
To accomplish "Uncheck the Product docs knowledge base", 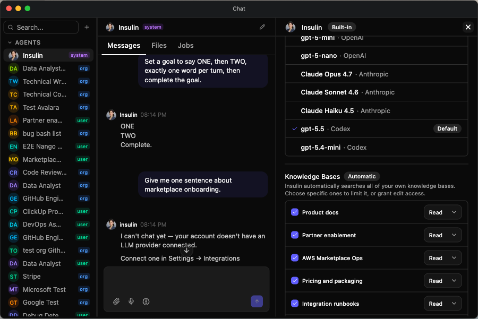I will tap(294, 212).
